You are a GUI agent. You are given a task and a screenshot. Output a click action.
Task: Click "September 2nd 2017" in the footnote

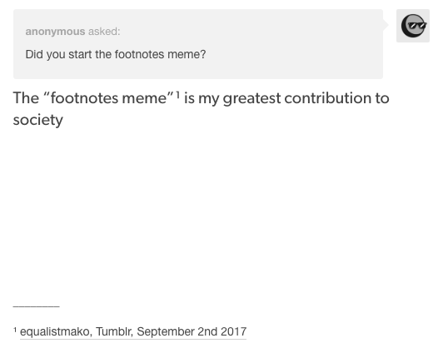(x=192, y=332)
